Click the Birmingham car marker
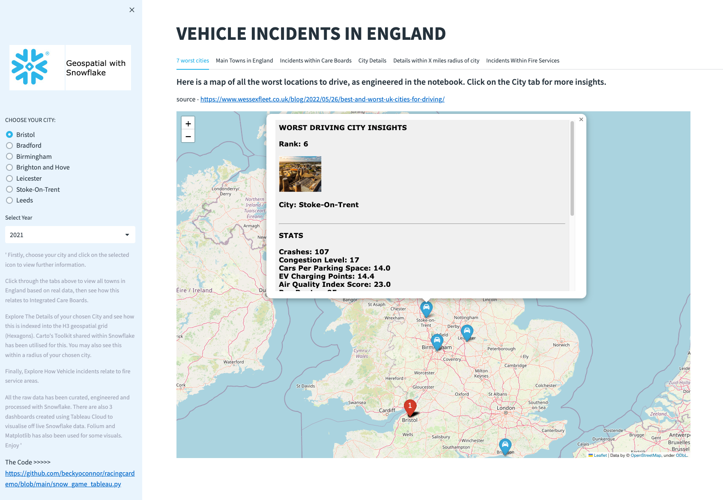This screenshot has width=723, height=500. (437, 342)
